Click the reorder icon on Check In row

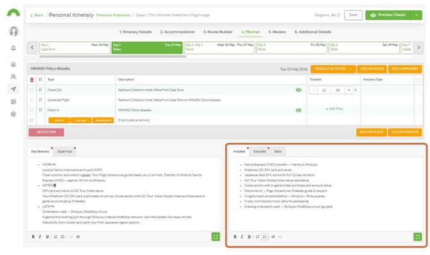(40, 110)
